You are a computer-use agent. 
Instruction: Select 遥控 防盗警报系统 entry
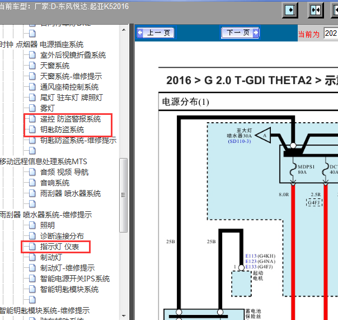click(x=71, y=119)
